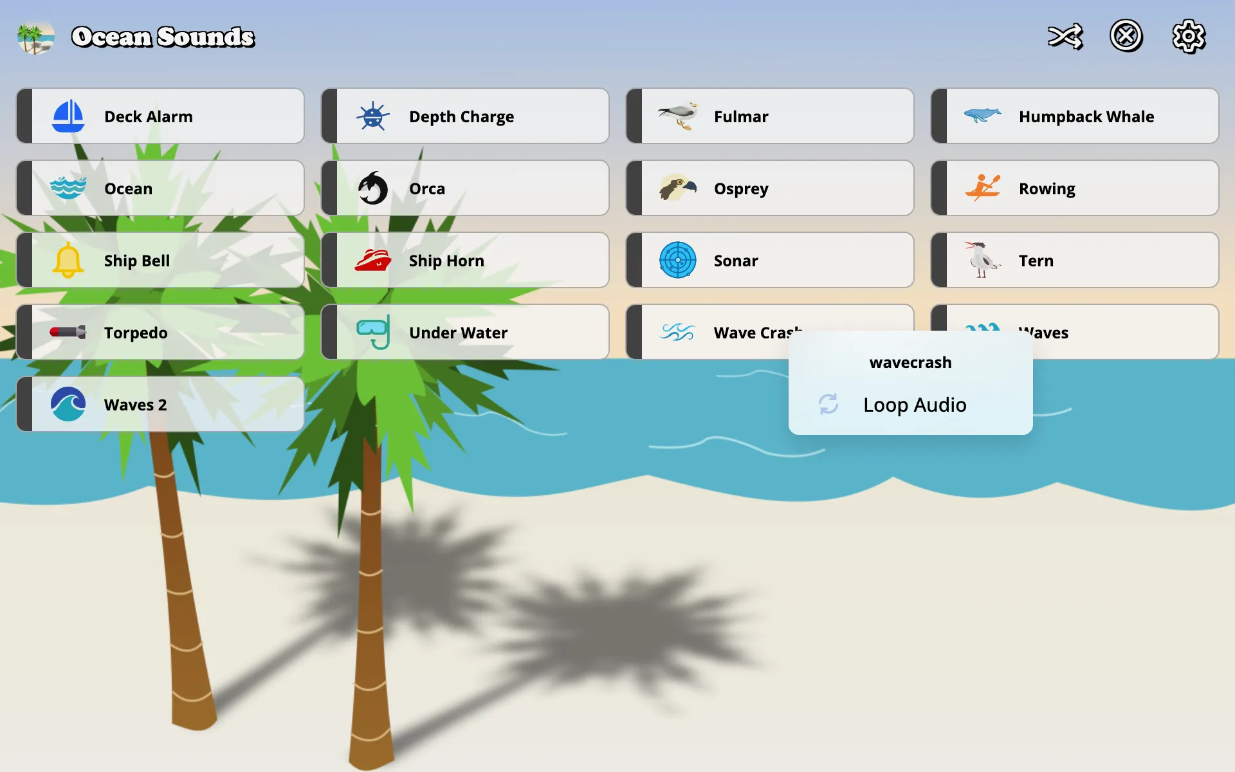Select Loop Audio context menu entry
Image resolution: width=1235 pixels, height=772 pixels.
(915, 404)
